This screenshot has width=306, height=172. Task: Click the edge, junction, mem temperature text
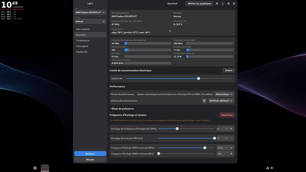coord(131,32)
